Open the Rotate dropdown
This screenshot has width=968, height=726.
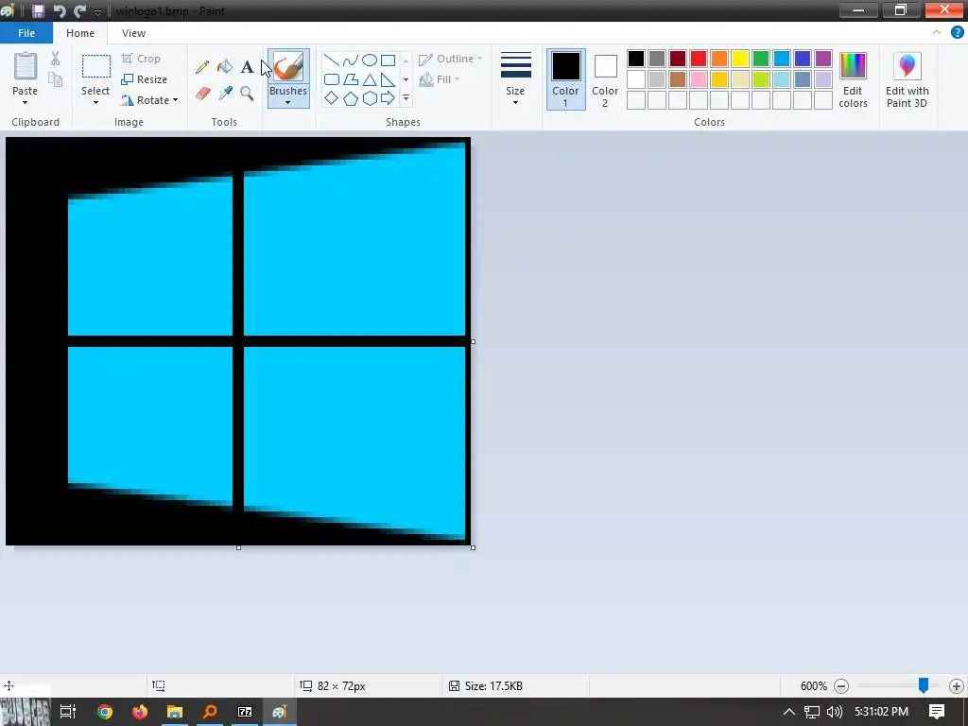(x=149, y=100)
